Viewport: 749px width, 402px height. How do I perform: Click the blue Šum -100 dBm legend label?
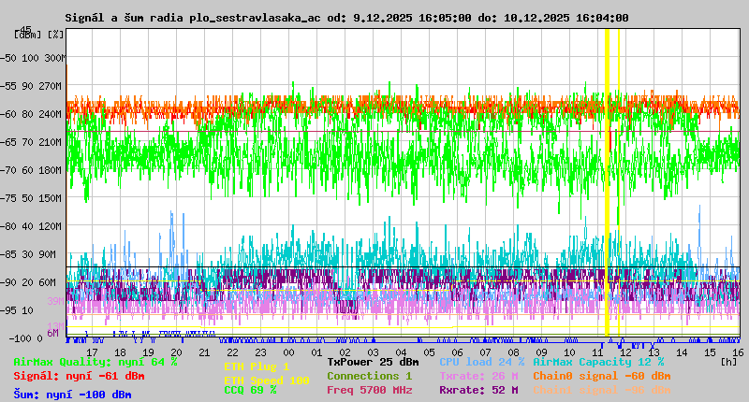coord(72,395)
